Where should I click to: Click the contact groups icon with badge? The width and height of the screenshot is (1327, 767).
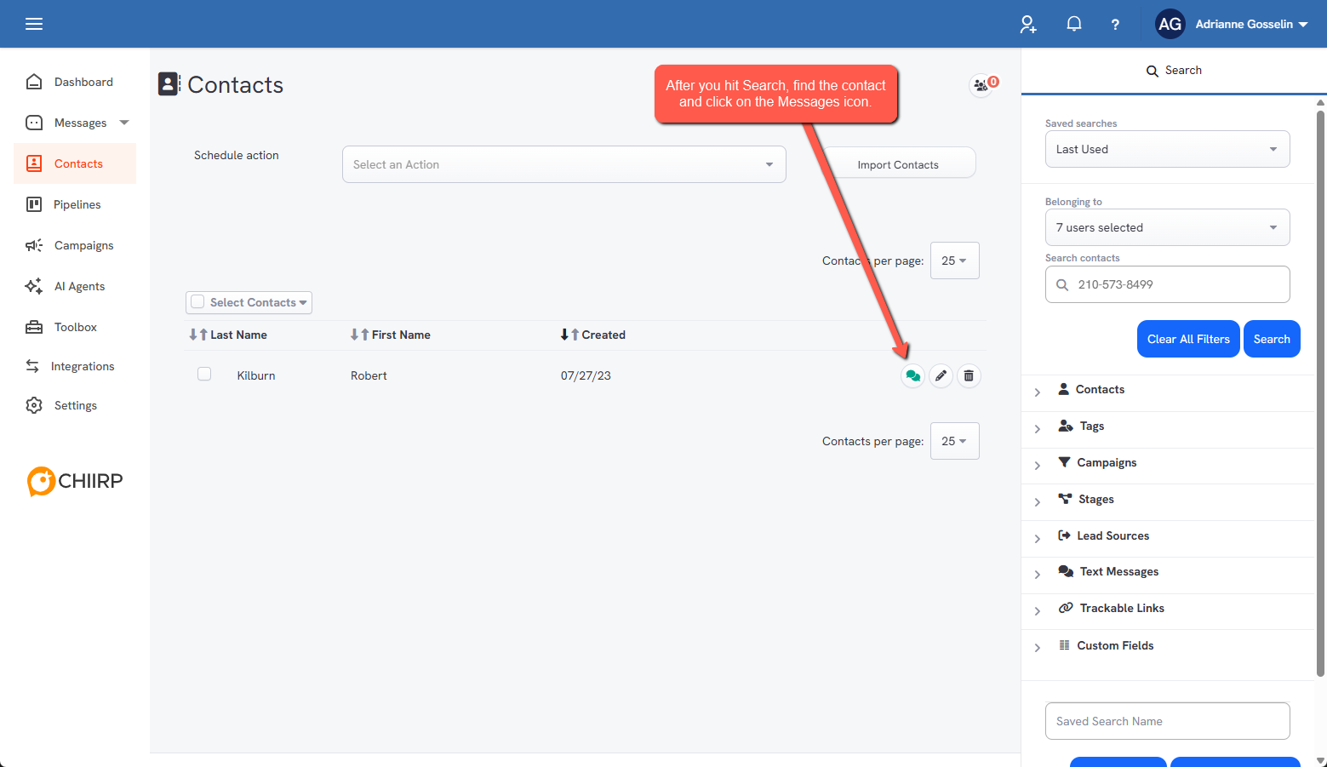point(982,85)
